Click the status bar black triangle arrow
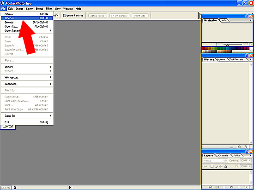The width and height of the screenshot is (254, 190). [70, 188]
